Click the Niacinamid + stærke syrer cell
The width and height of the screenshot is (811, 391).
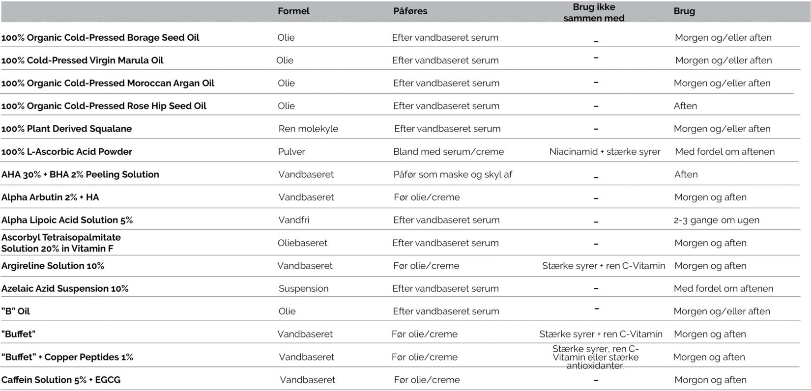coord(605,152)
